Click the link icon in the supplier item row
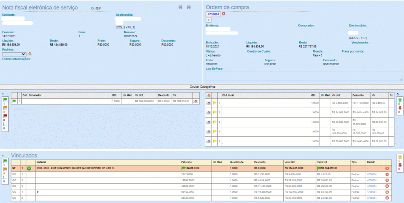Viewport: 404px width, 203px height. tap(196, 101)
